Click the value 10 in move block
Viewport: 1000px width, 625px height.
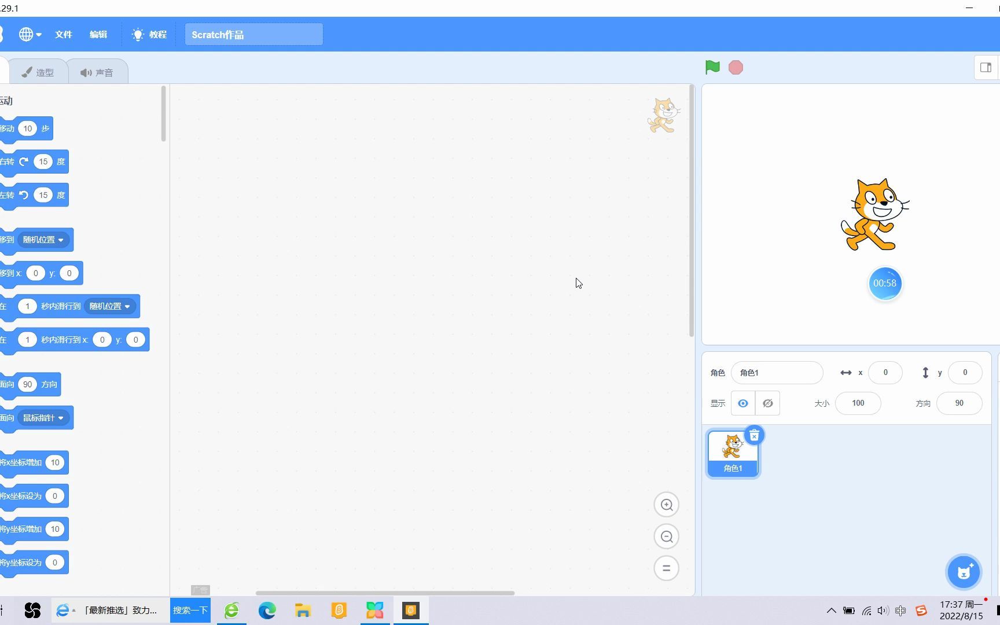point(27,128)
